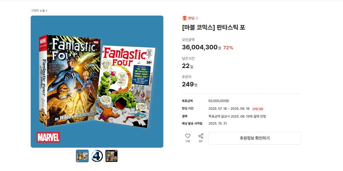Click the Waid & Wieringo omnibus cover
The width and height of the screenshot is (343, 171).
70,81
